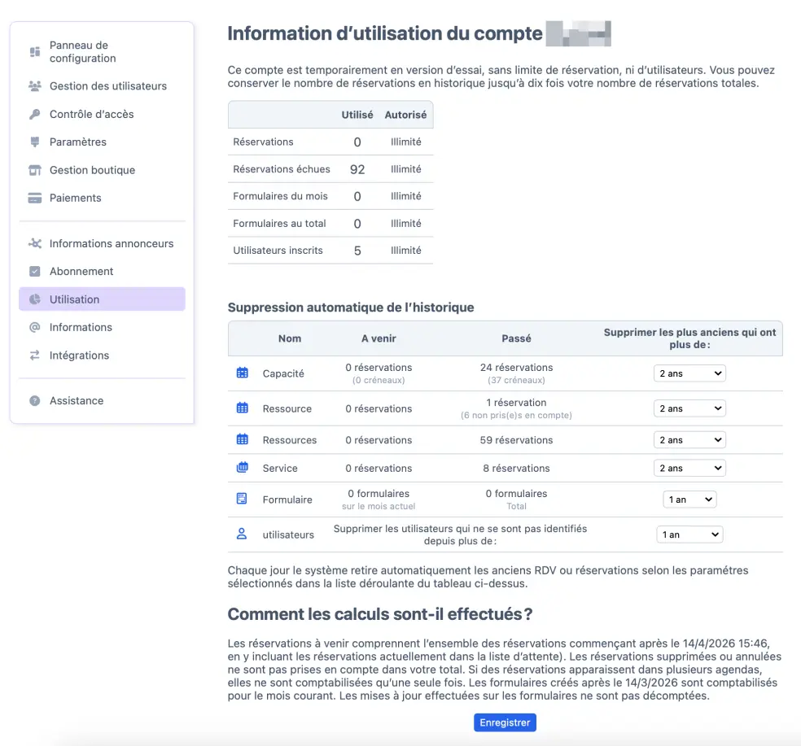The width and height of the screenshot is (801, 746).
Task: Click the user icon on the utilisateurs row
Action: tap(243, 534)
